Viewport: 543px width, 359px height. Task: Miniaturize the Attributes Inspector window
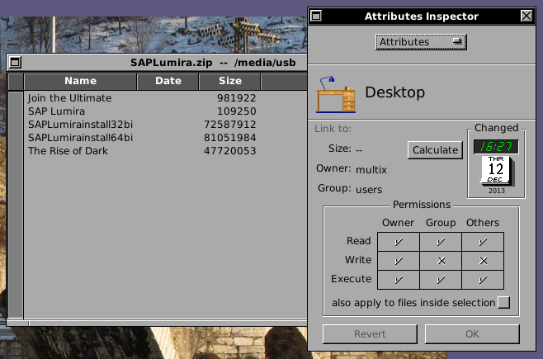(x=316, y=16)
